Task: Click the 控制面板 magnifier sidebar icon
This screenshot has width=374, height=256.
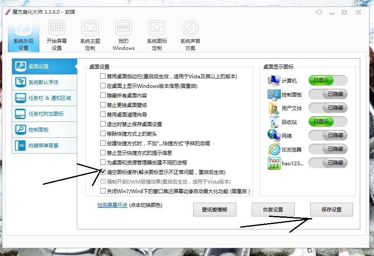Action: [x=21, y=129]
